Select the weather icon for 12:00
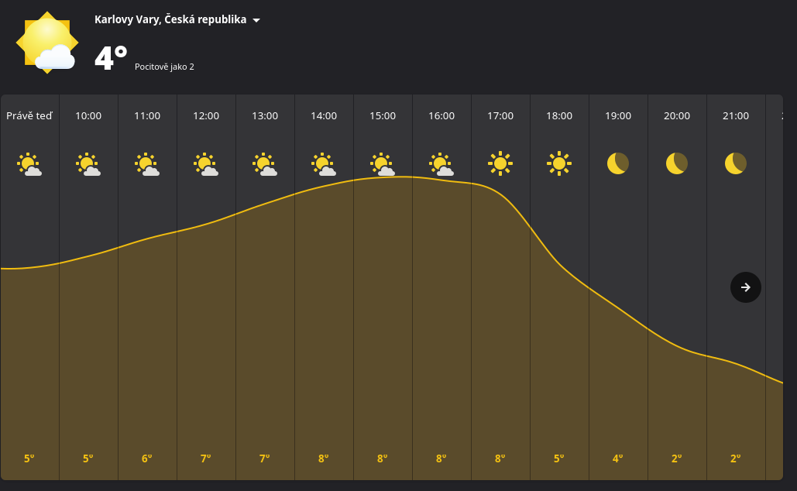 pyautogui.click(x=206, y=164)
